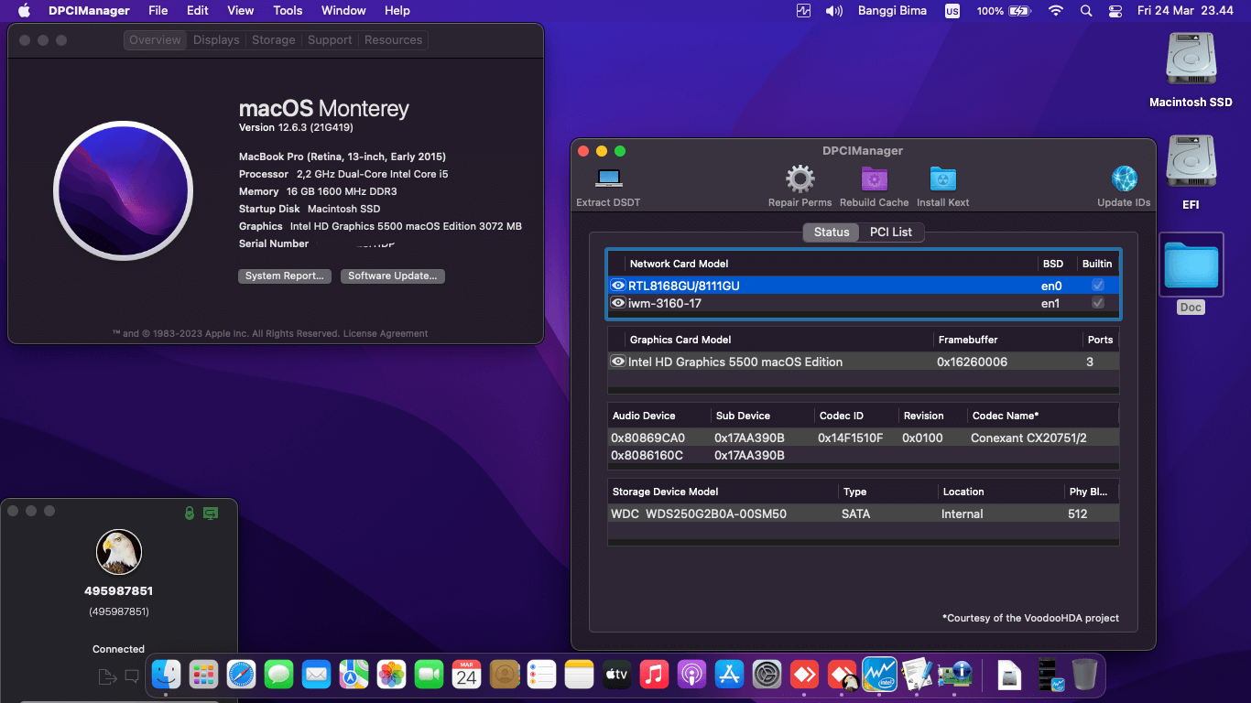Open the volume menu in the menu bar
The height and width of the screenshot is (703, 1251).
pos(833,11)
